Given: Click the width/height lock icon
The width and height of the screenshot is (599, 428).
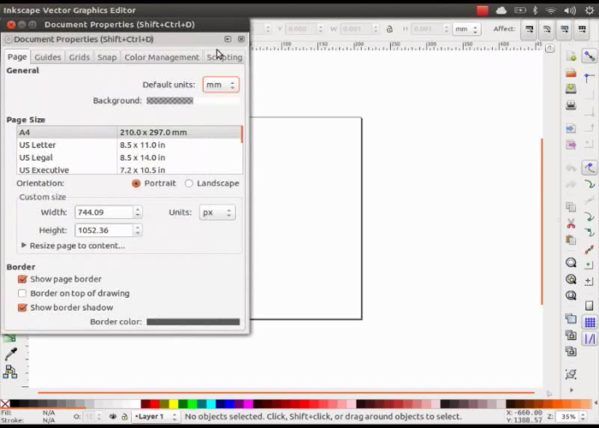Looking at the screenshot, I should [x=390, y=29].
